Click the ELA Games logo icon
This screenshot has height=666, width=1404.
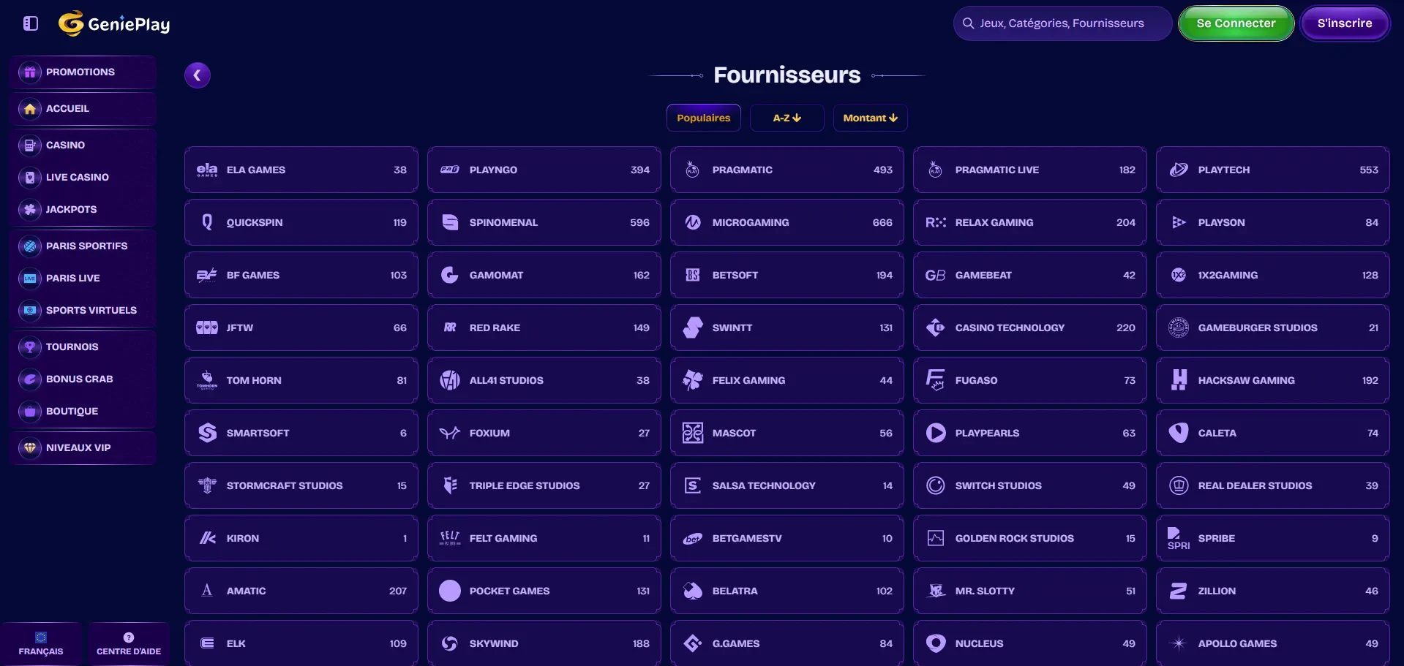[x=207, y=170]
